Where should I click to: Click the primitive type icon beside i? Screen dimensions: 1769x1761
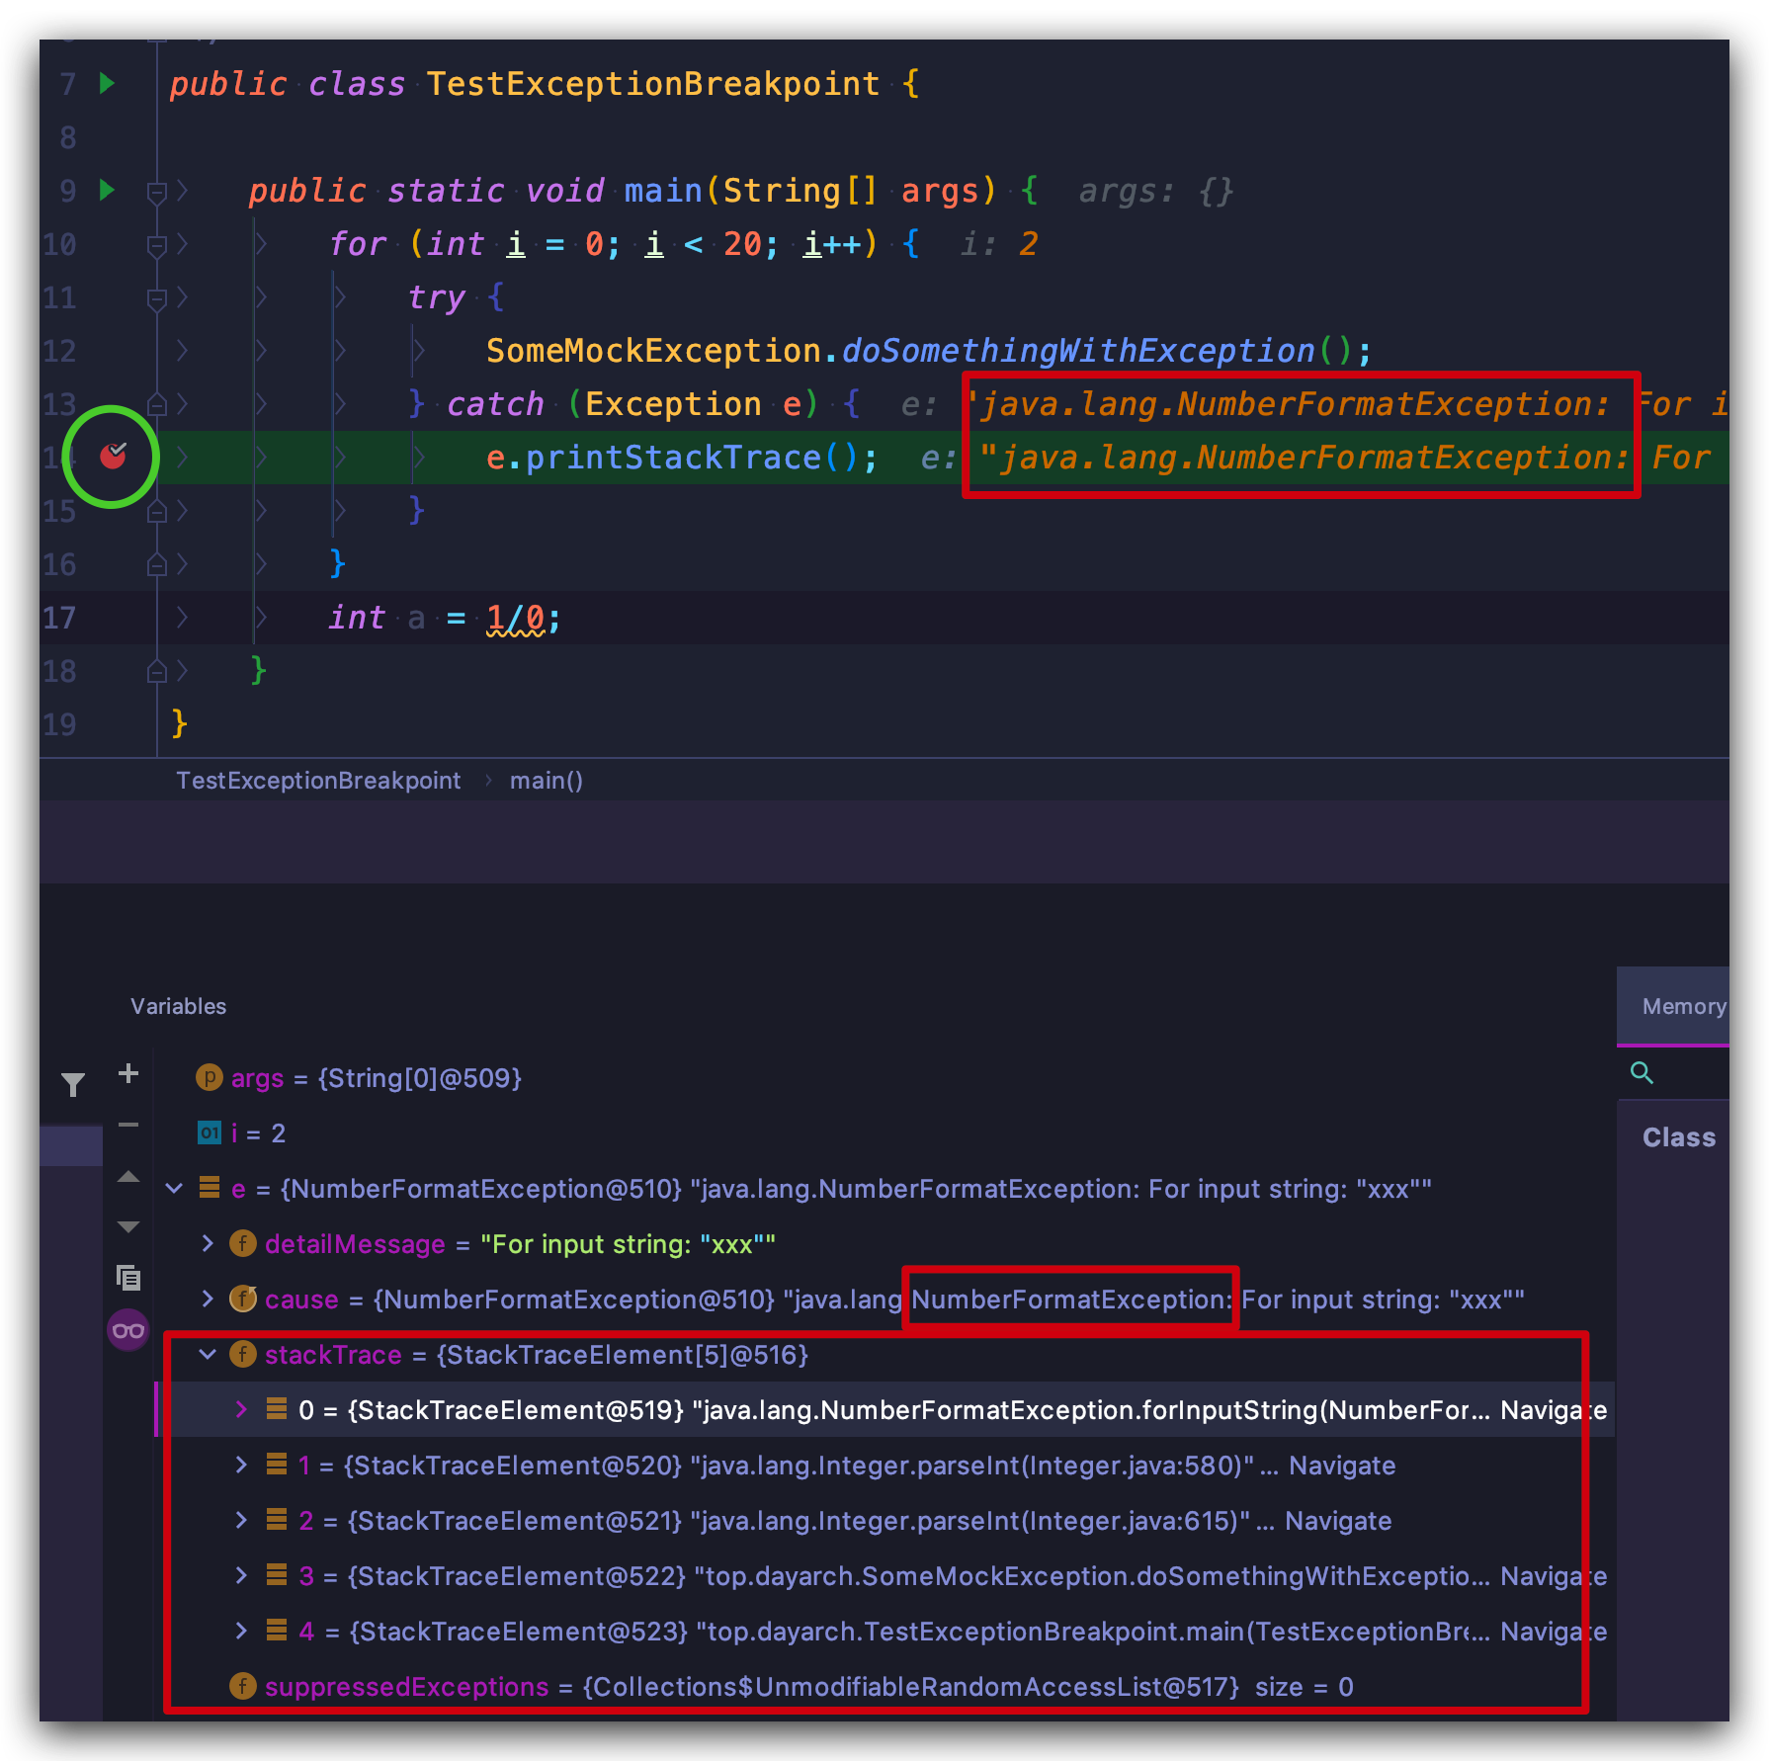[209, 1132]
